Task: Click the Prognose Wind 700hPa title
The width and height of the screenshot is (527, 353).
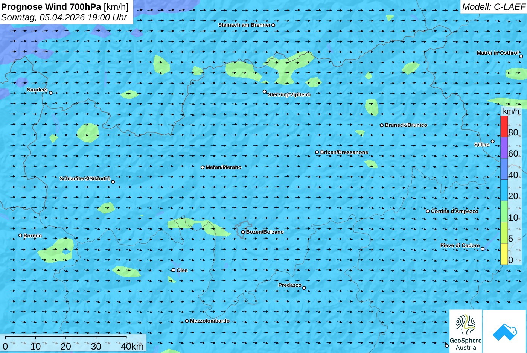Action: point(51,6)
